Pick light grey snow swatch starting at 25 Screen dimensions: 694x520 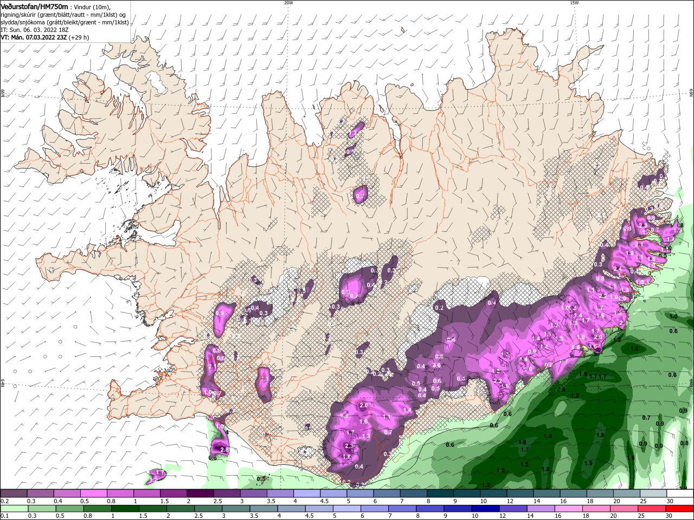pos(653,493)
